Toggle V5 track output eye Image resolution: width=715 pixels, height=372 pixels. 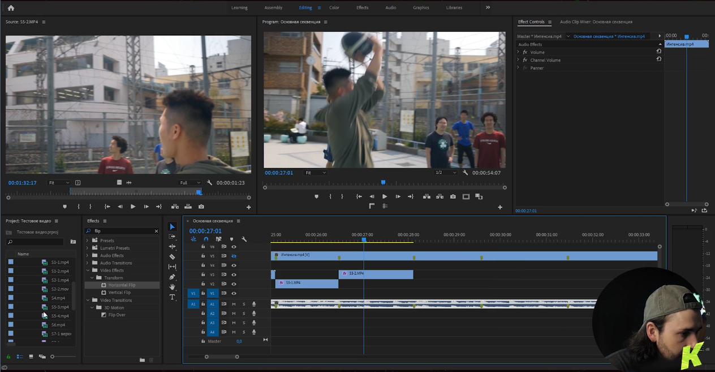click(x=234, y=256)
